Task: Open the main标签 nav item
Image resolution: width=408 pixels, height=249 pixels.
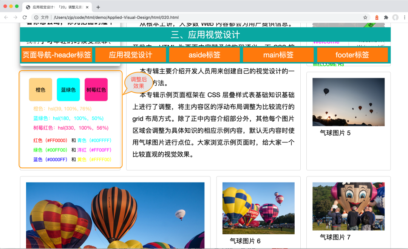Action: click(278, 55)
